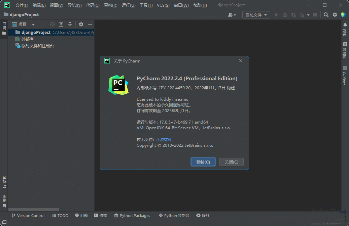349x226 pixels.
Task: Collapse all nodes in the Project tree
Action: click(70, 24)
